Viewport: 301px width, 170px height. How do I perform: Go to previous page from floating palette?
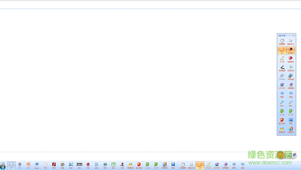coord(282,112)
